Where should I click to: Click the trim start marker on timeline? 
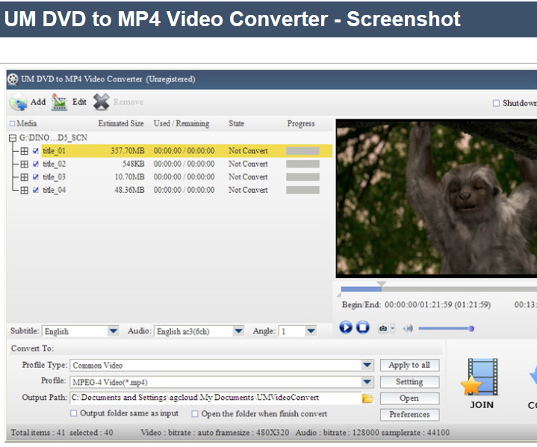[x=339, y=295]
